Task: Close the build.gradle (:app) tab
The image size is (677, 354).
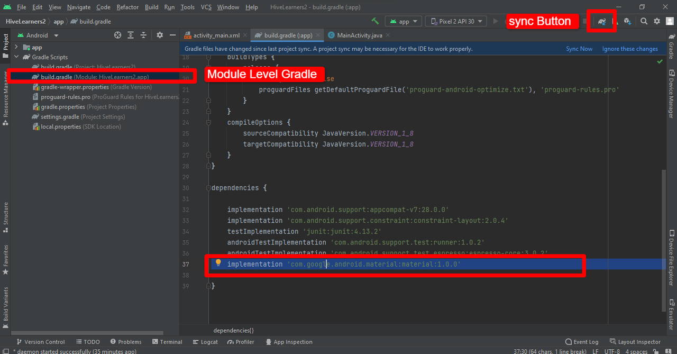Action: point(317,35)
